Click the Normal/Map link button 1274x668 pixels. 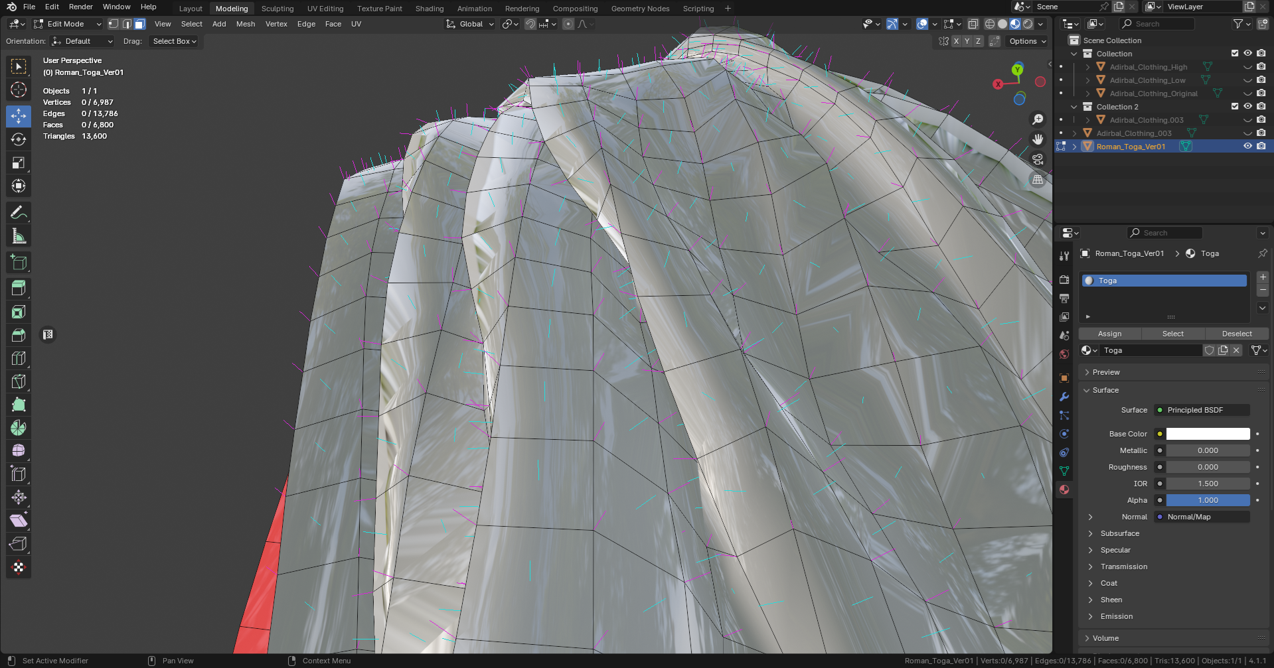click(x=1202, y=517)
